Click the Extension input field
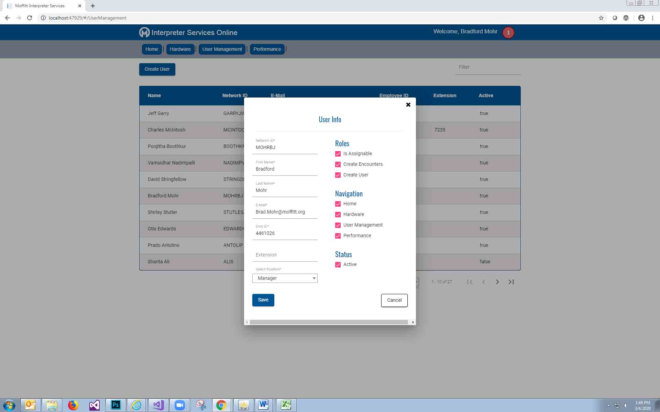The height and width of the screenshot is (412, 660). click(x=285, y=255)
